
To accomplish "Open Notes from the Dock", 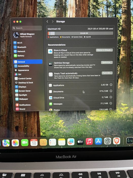I will pos(62,142).
